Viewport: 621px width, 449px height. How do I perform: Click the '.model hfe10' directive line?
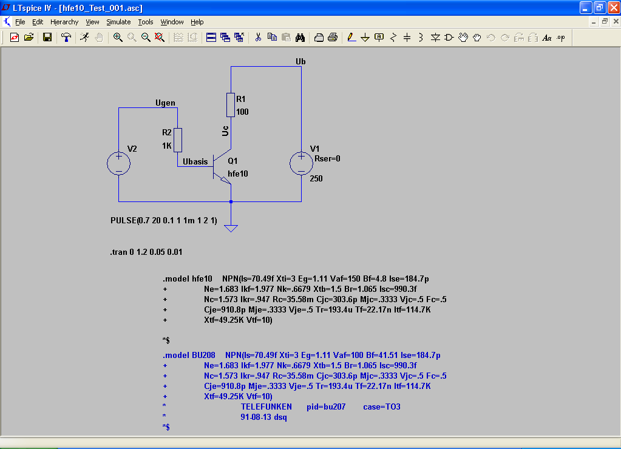point(296,279)
